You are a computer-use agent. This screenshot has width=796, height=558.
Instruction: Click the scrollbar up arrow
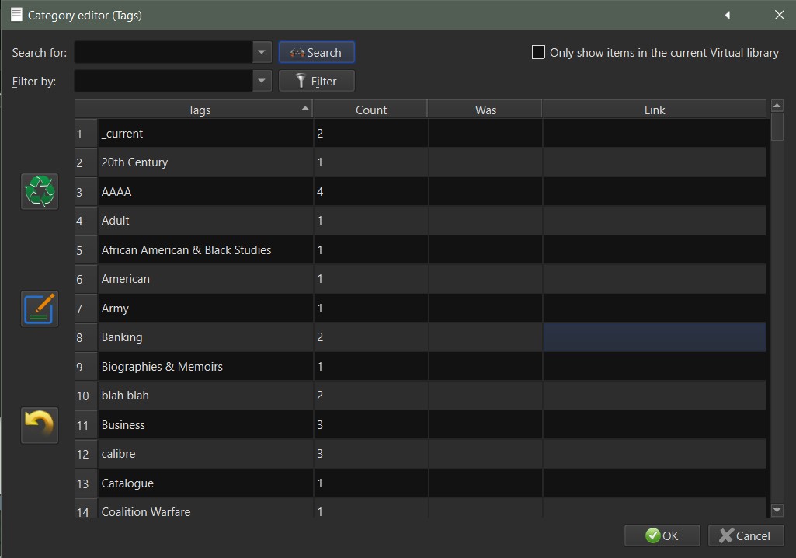point(777,106)
